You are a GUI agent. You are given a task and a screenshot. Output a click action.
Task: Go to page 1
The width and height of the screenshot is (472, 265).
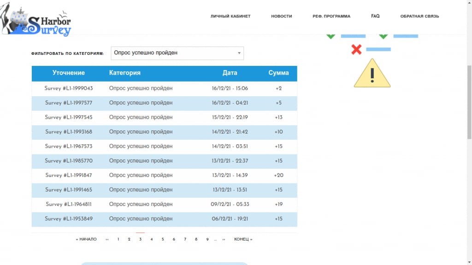118,239
